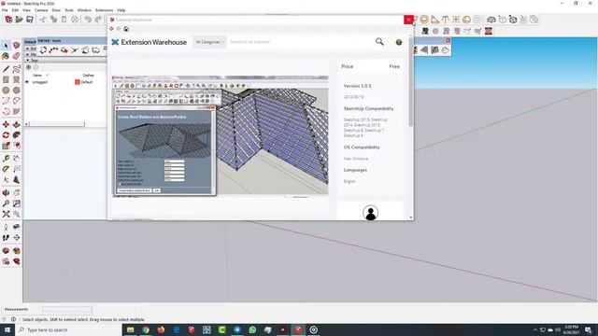Select the Section Plane tool
The width and height of the screenshot is (598, 336).
[17, 238]
